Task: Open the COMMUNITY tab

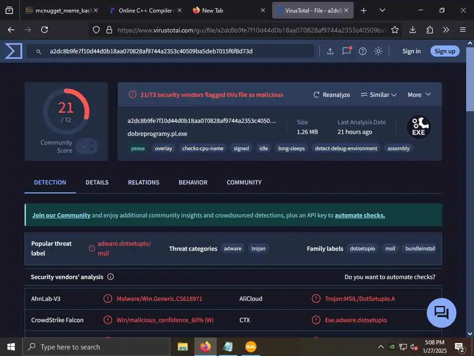Action: pos(244,183)
